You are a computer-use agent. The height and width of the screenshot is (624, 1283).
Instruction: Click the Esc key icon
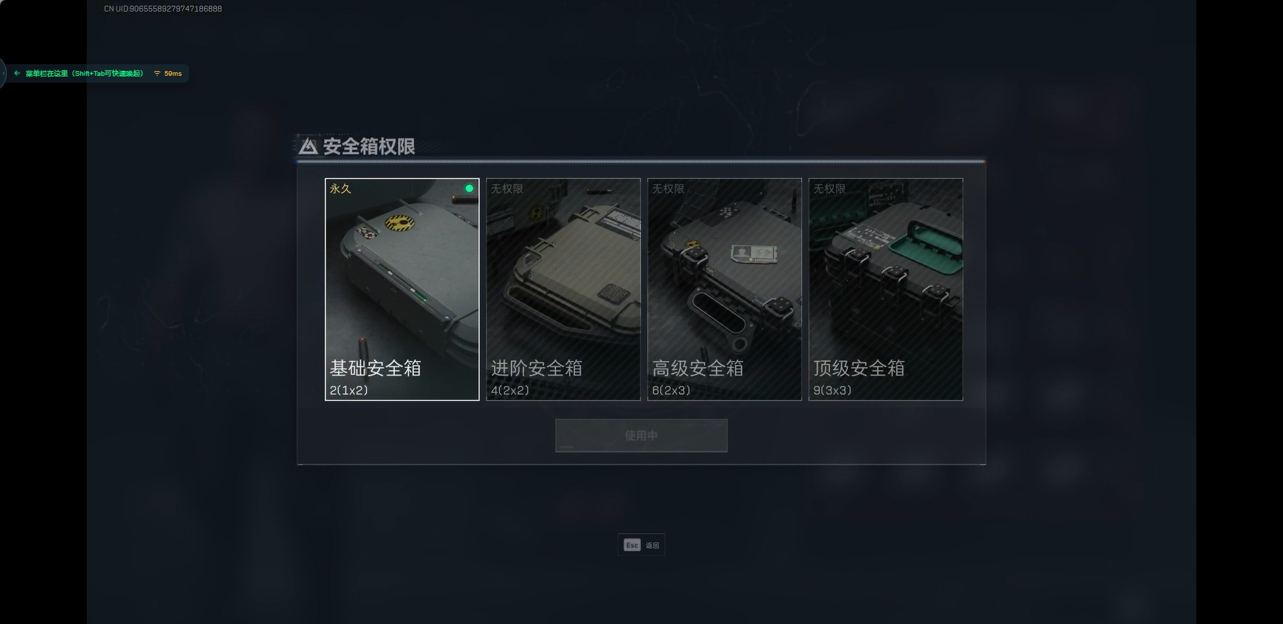632,545
